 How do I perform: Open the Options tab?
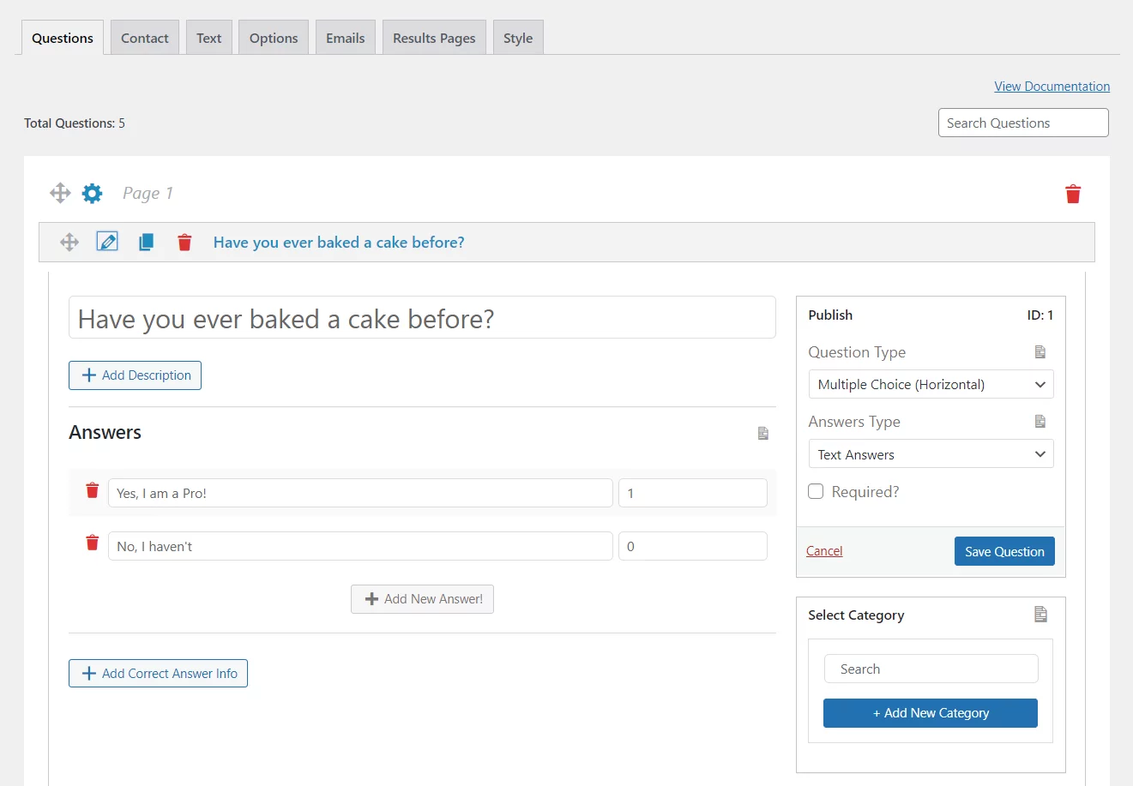pos(274,38)
